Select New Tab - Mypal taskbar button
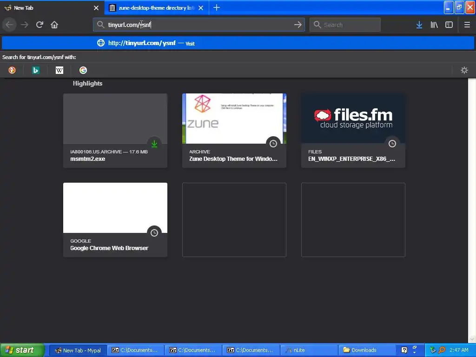The height and width of the screenshot is (357, 476). tap(78, 350)
